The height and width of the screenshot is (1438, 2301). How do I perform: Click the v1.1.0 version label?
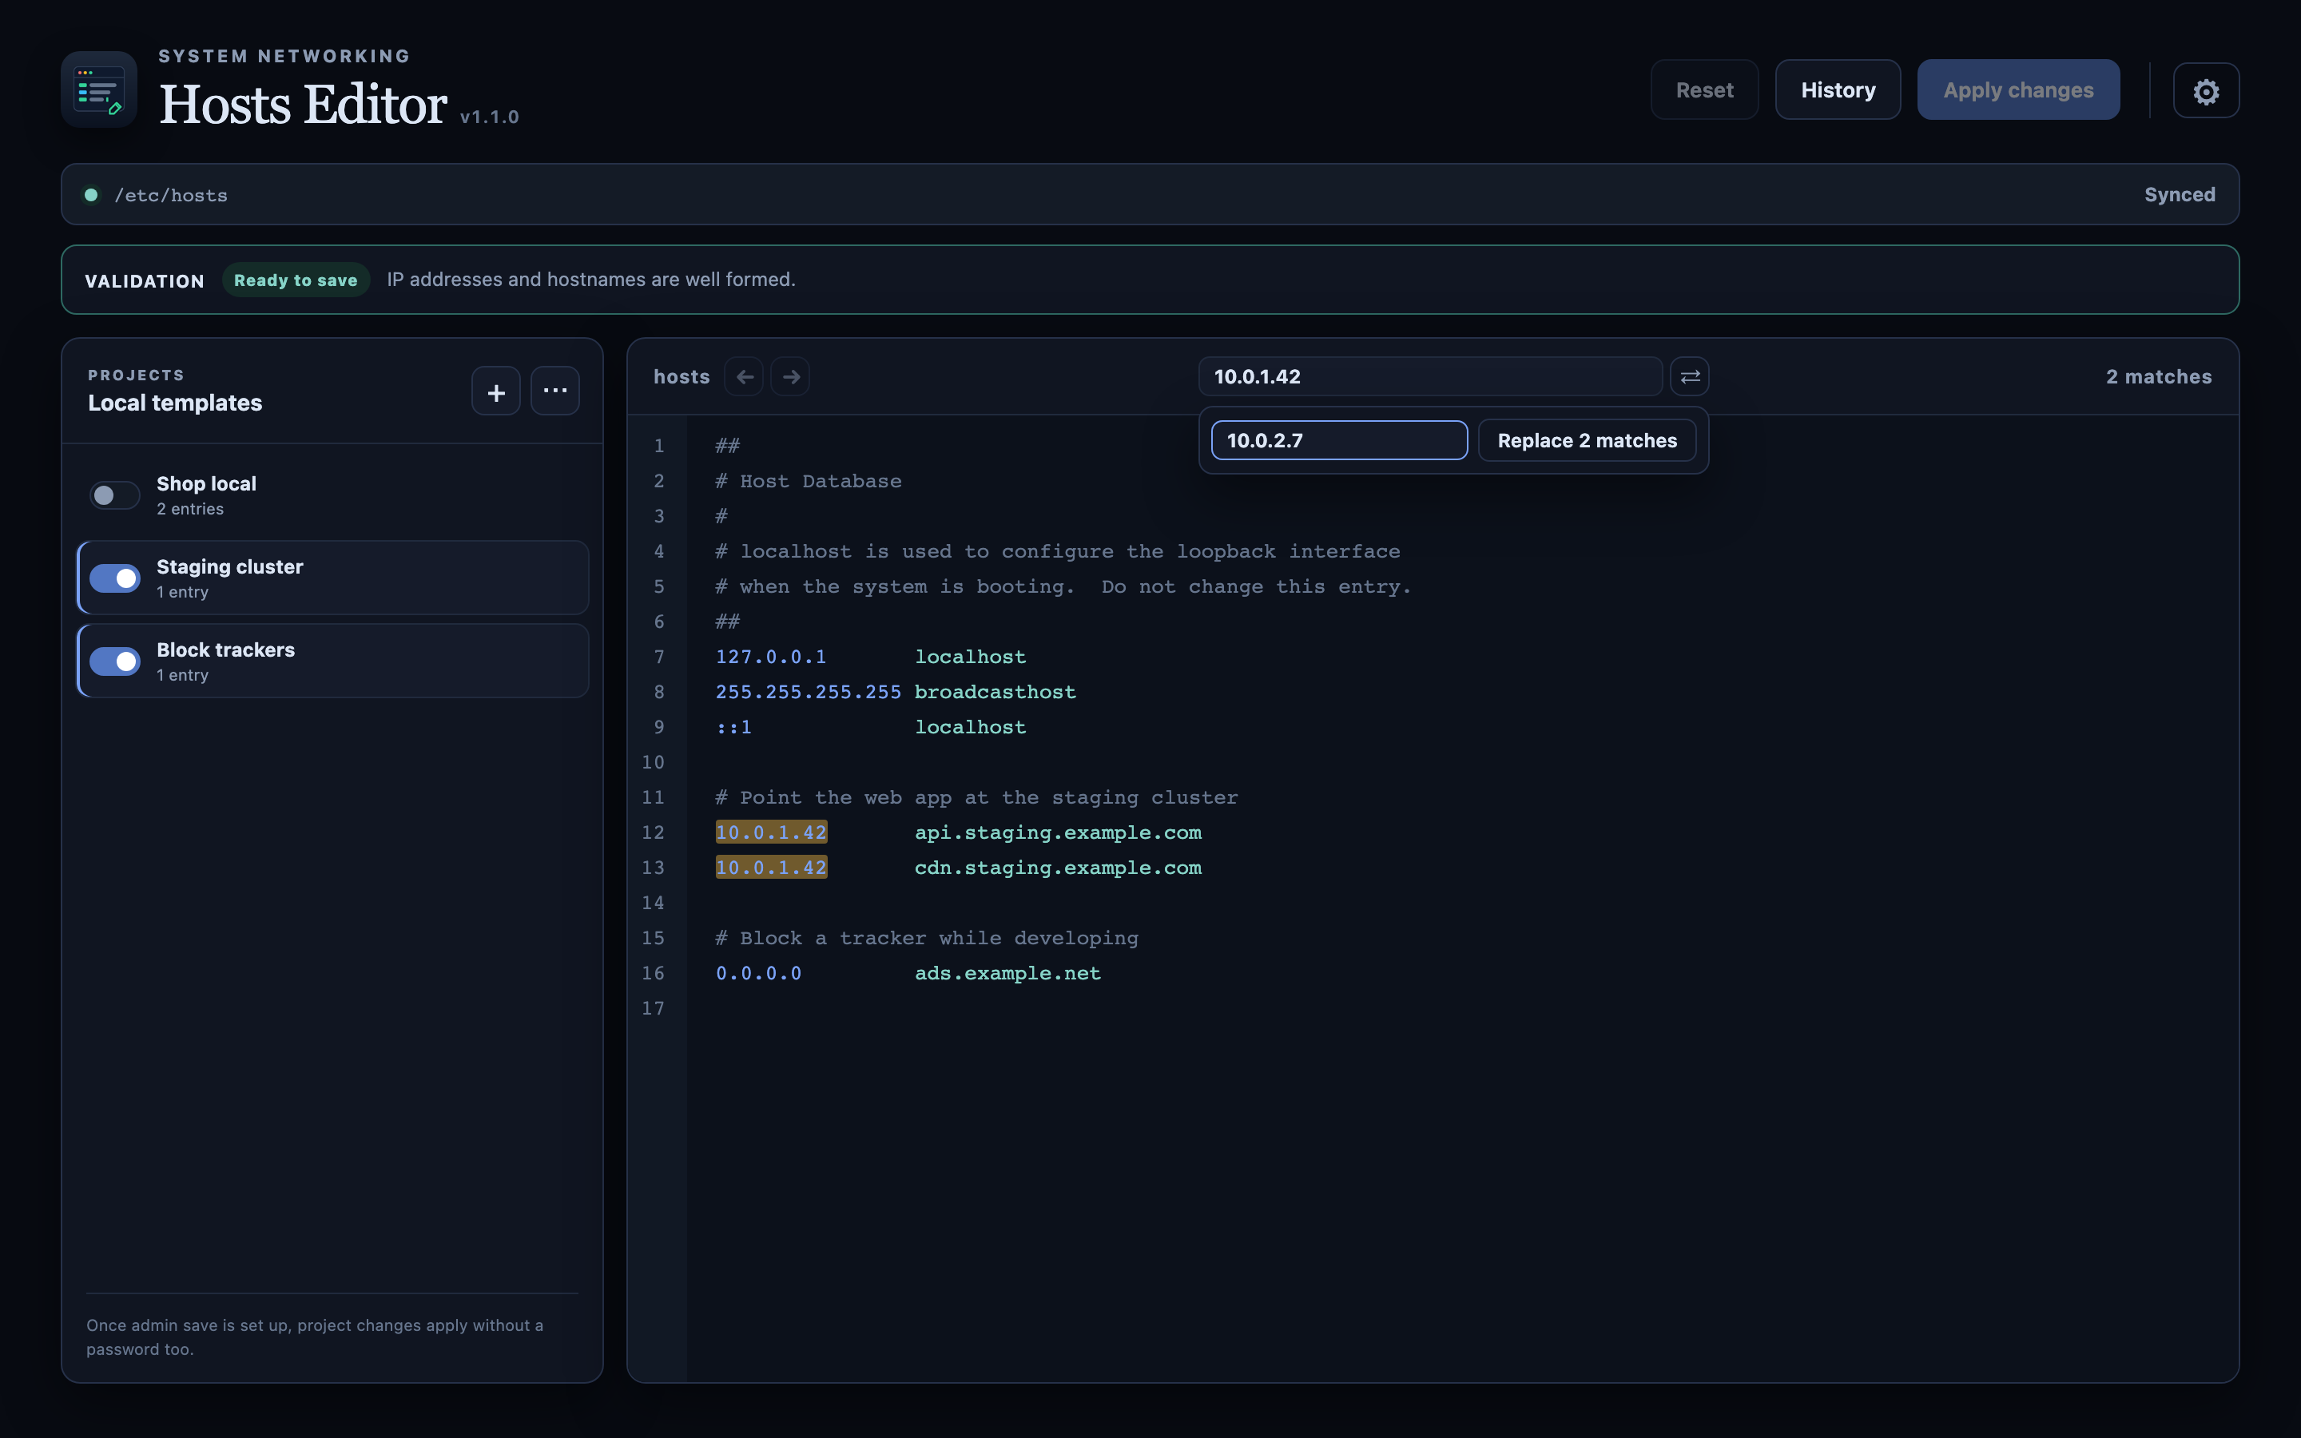490,117
